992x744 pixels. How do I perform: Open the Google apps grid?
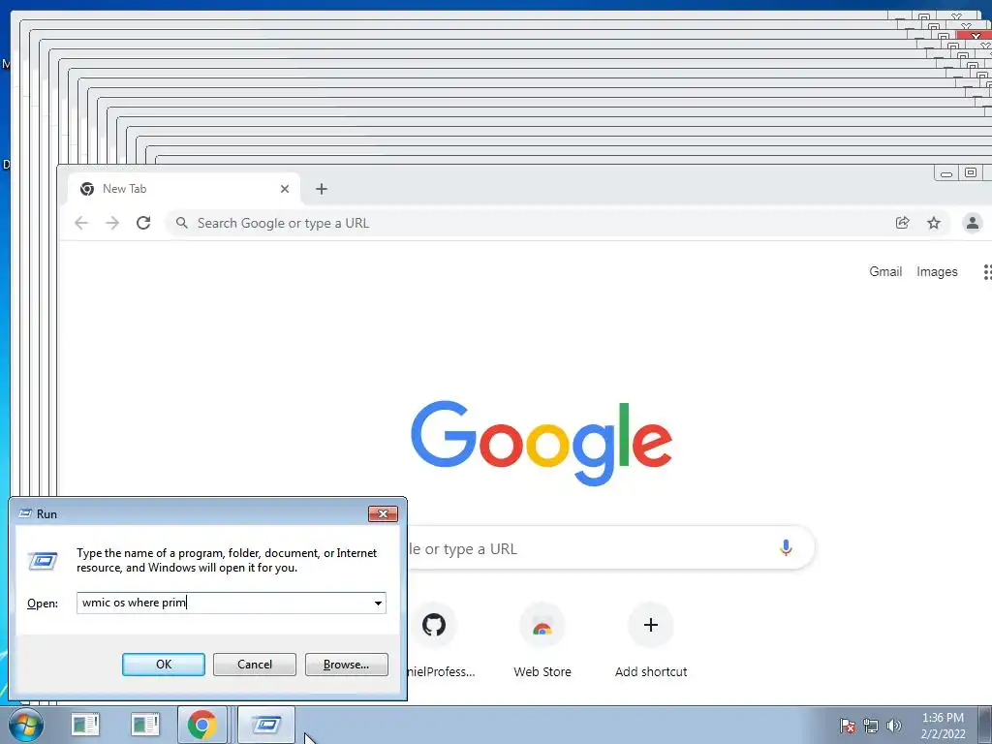pos(987,272)
